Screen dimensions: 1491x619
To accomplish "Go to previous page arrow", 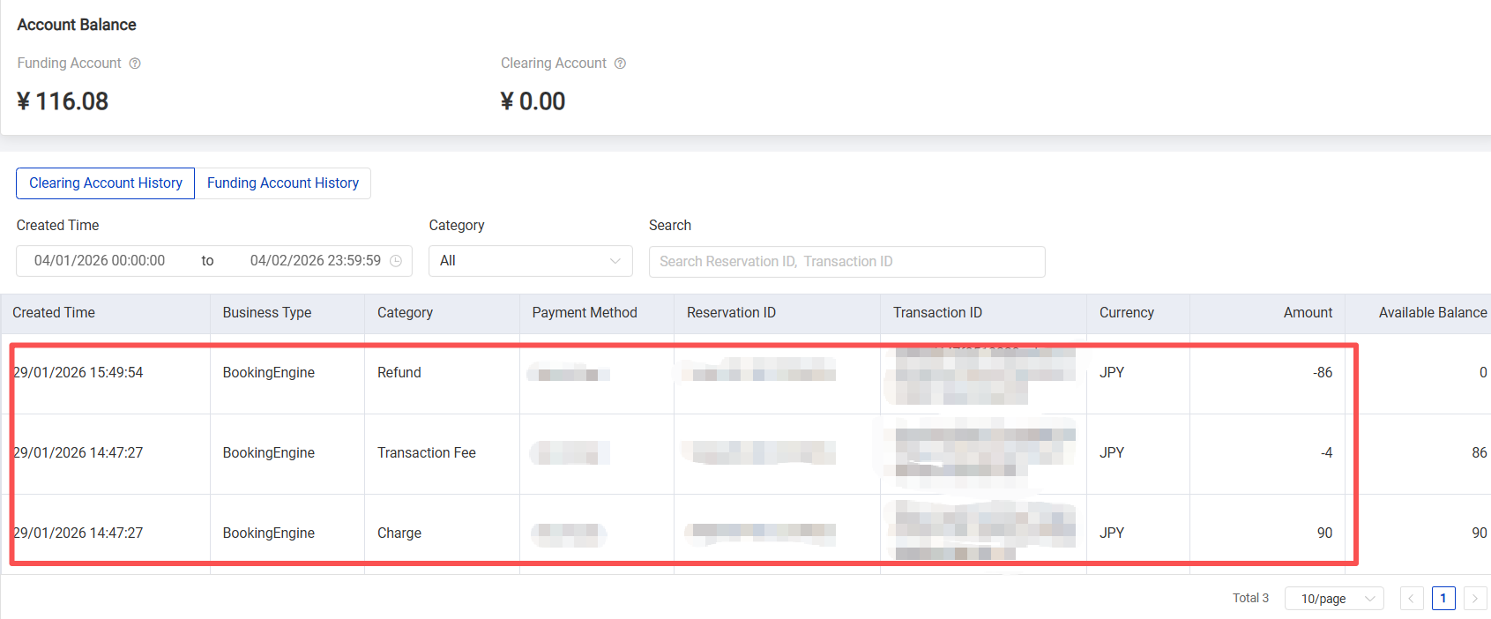I will tap(1411, 599).
